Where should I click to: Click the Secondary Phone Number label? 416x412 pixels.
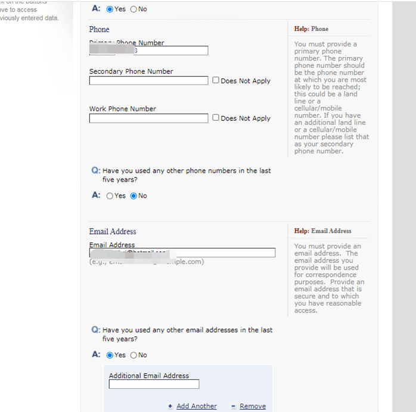tap(131, 71)
